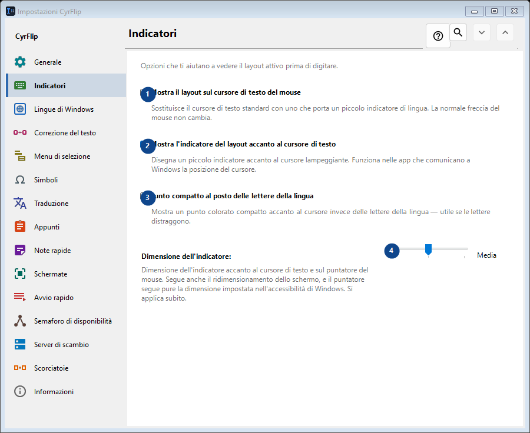Select the Simboli omega icon
Image resolution: width=530 pixels, height=433 pixels.
coord(20,179)
